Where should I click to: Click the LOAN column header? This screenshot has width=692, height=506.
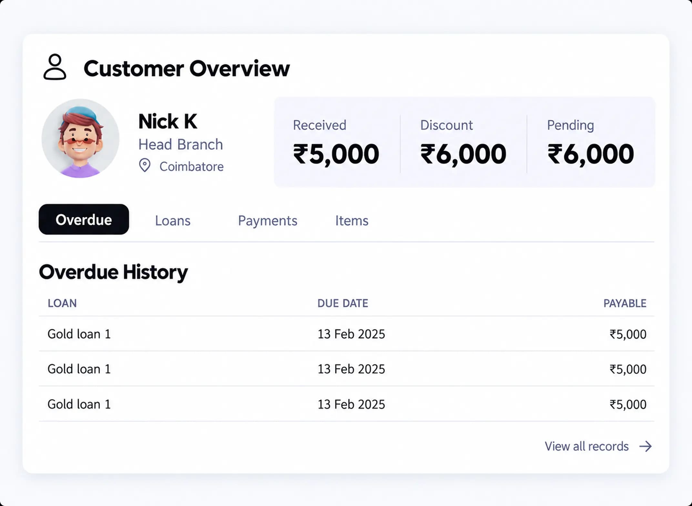[62, 303]
